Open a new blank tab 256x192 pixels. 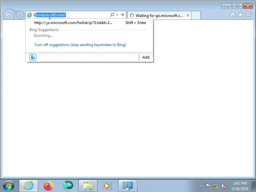pyautogui.click(x=196, y=15)
